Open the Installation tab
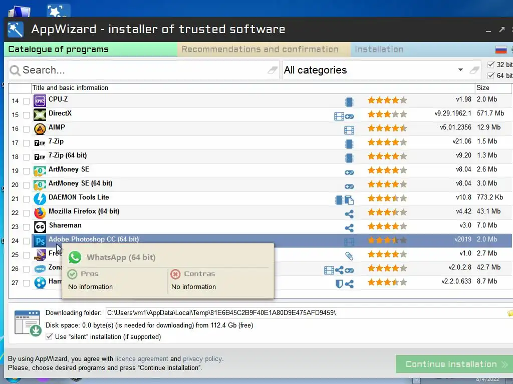Screen dimensions: 513x384 [x=379, y=49]
